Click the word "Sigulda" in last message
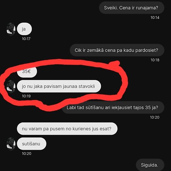The height and width of the screenshot is (171, 171). pyautogui.click(x=149, y=165)
